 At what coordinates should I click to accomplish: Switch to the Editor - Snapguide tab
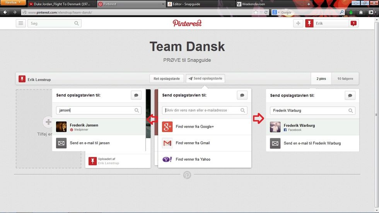click(201, 4)
